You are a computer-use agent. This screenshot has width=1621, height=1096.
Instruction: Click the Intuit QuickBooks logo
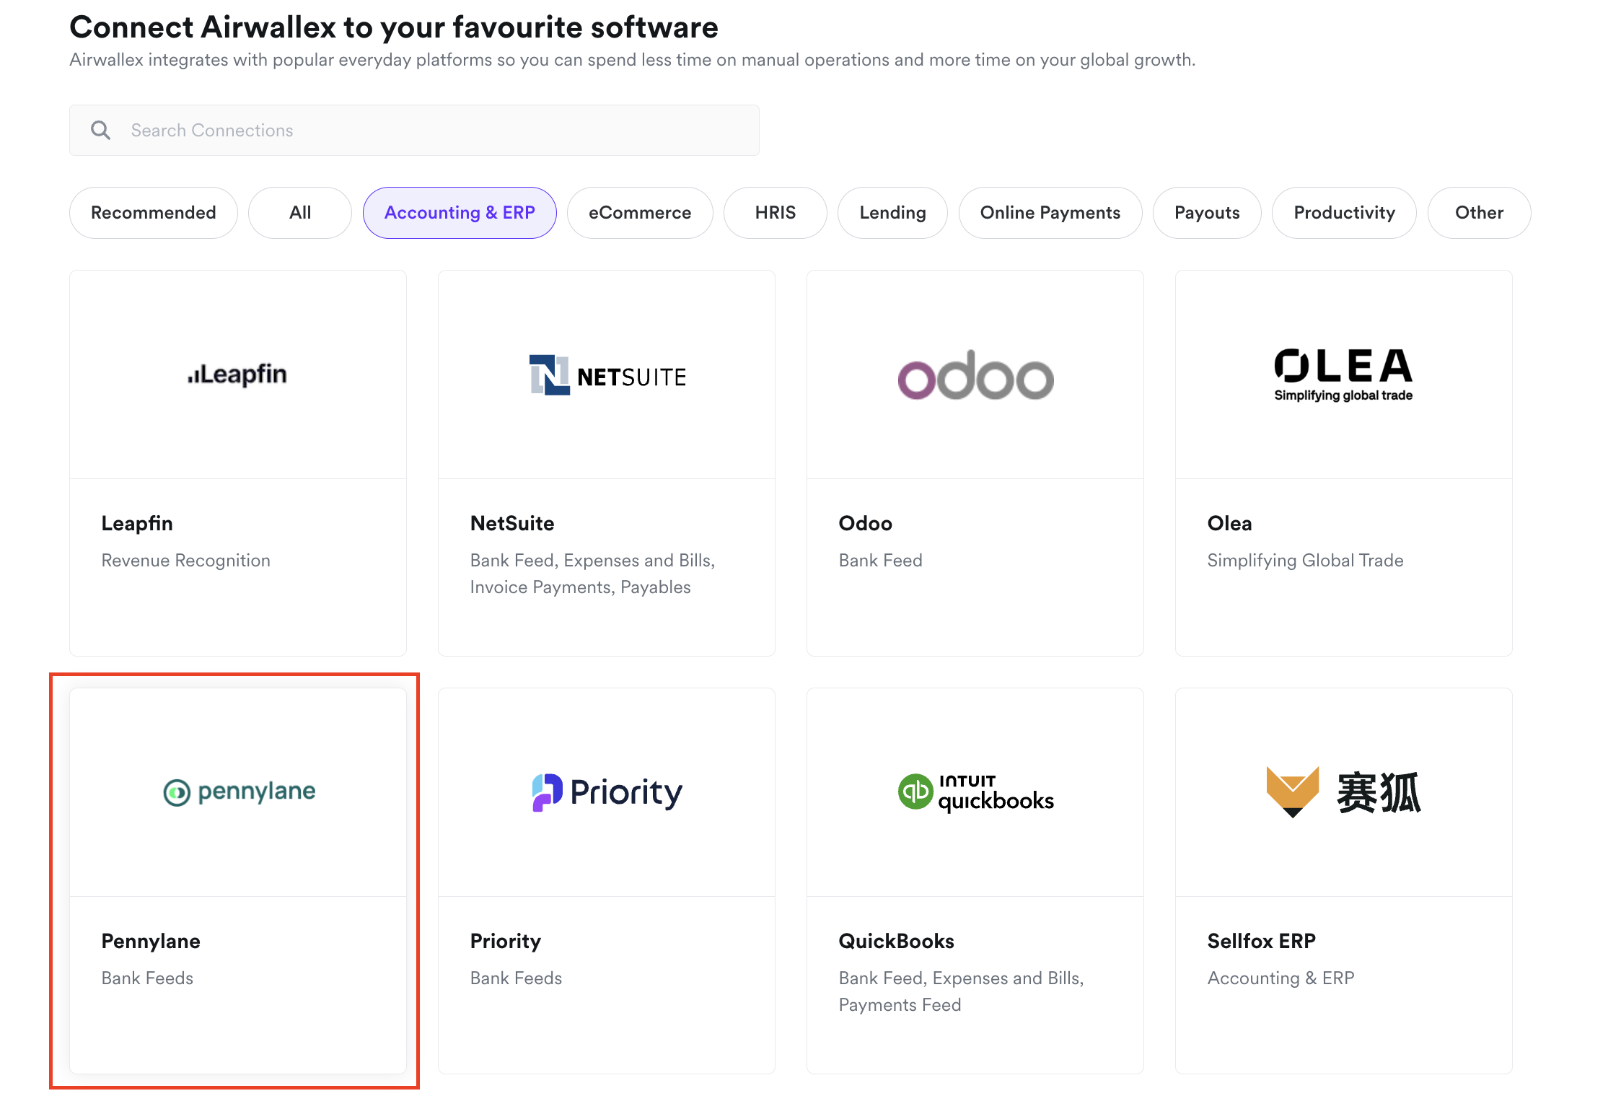tap(975, 792)
